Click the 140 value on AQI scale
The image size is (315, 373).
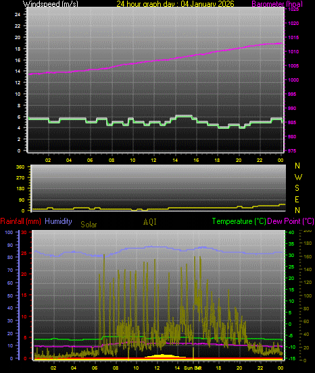(x=308, y=270)
